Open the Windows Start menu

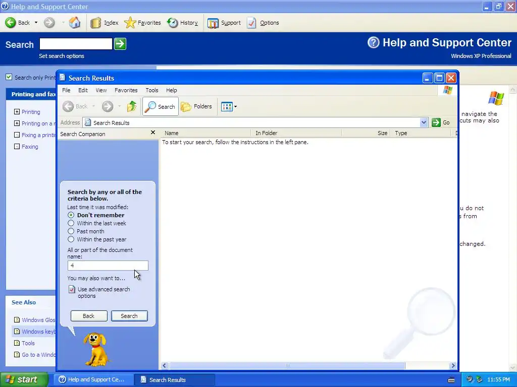point(23,379)
